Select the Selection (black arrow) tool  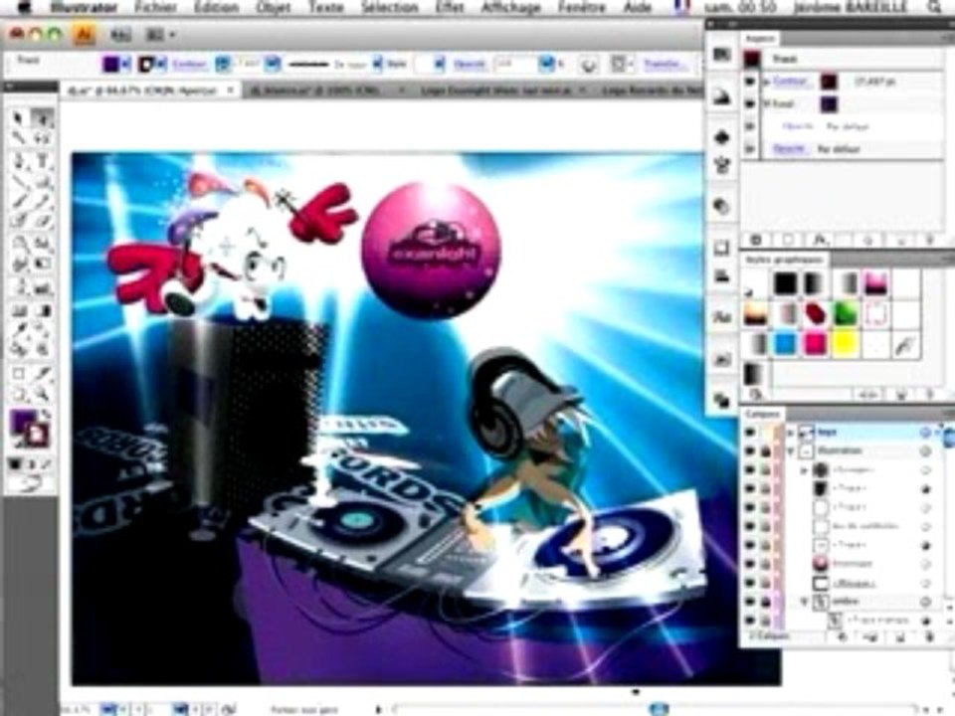point(18,117)
